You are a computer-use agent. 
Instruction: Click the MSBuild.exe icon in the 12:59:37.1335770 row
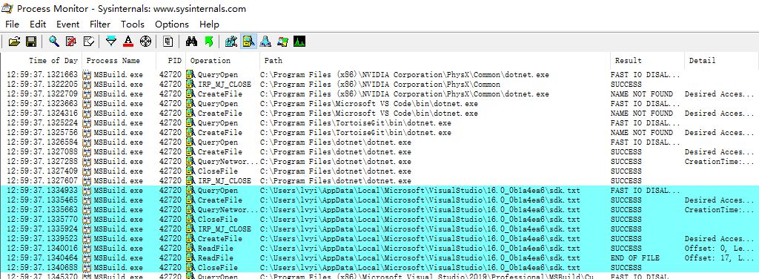click(x=87, y=220)
